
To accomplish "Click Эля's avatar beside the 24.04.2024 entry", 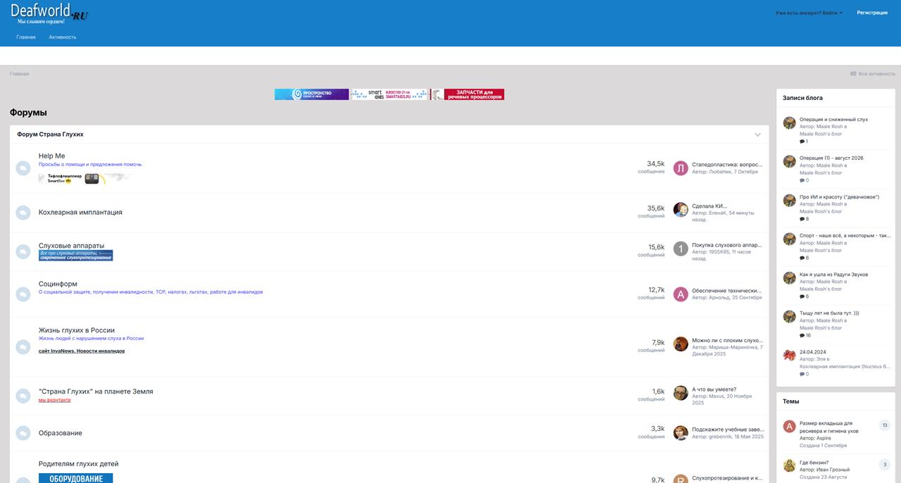I will click(790, 356).
